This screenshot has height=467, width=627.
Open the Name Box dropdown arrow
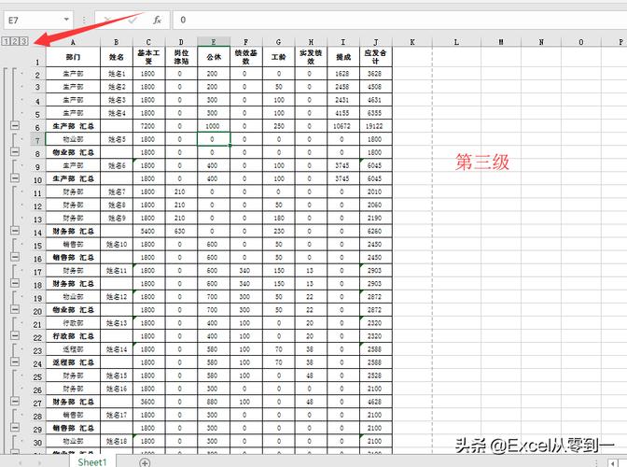[x=66, y=20]
